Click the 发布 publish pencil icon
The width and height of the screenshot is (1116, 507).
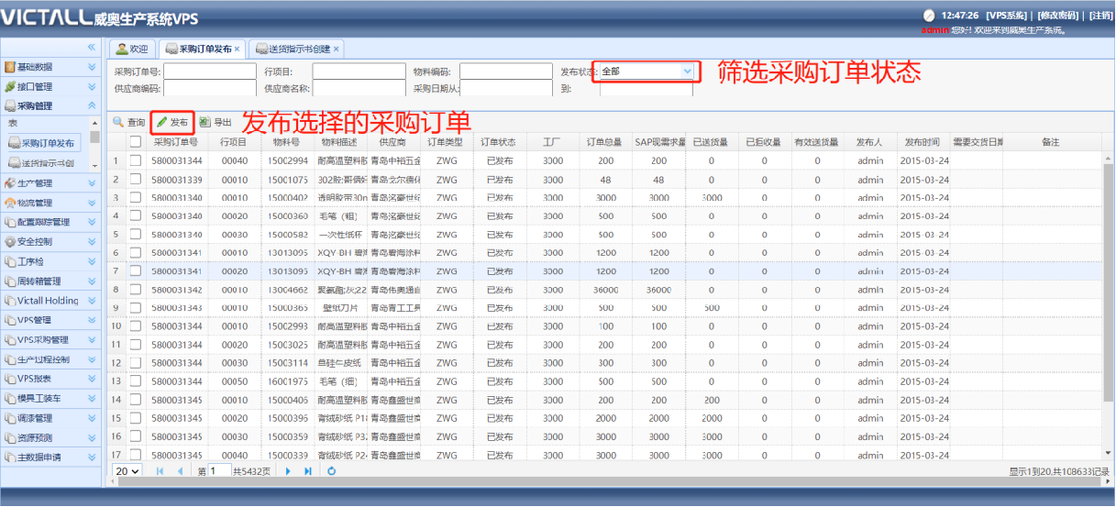(x=162, y=122)
